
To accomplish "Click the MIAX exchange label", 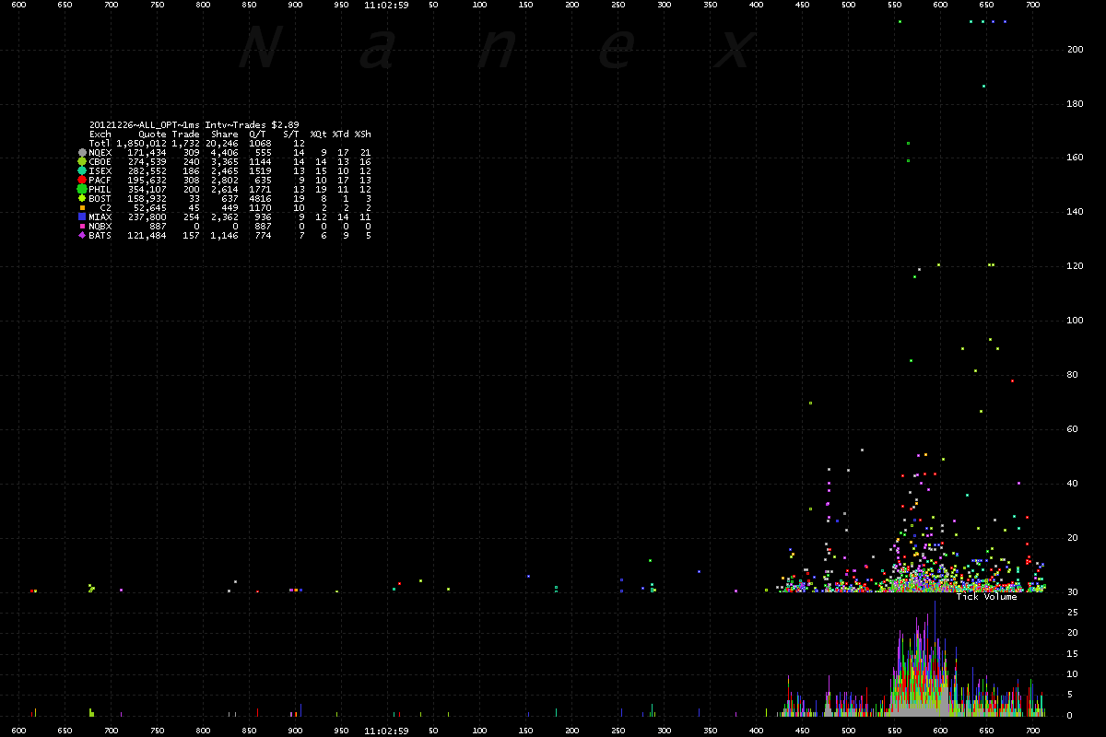I will pyautogui.click(x=100, y=216).
